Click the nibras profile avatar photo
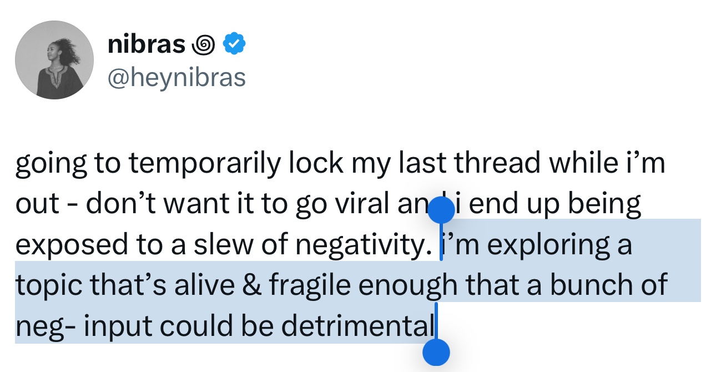Viewport: 716px width, 372px height. tap(54, 60)
